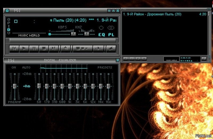Open playlist misc menu (M button)

tap(144, 59)
